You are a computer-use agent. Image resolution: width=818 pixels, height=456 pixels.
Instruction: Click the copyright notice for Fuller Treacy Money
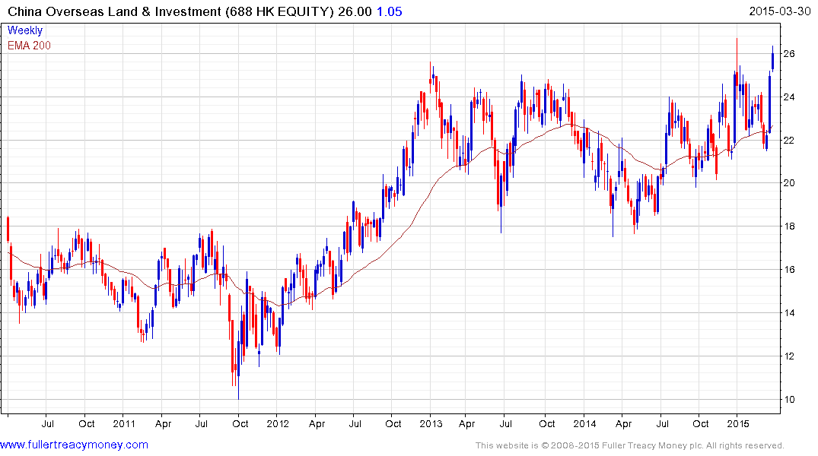630,445
